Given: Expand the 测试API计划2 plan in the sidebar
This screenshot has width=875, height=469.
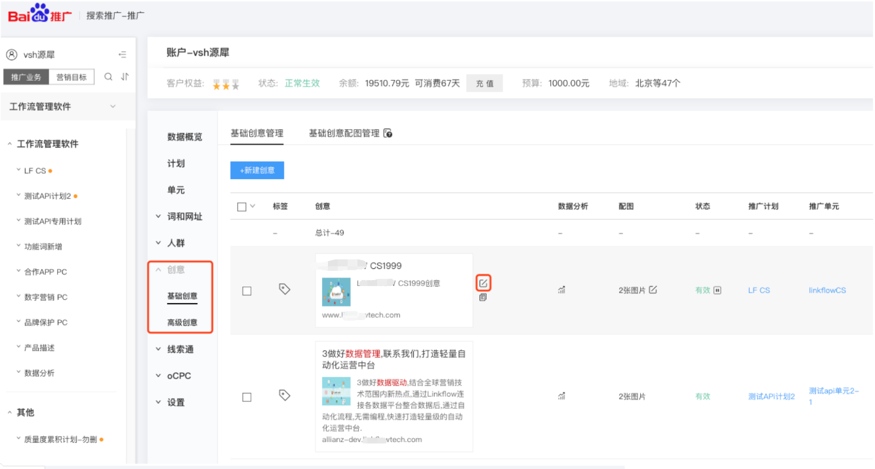Looking at the screenshot, I should click(x=18, y=195).
